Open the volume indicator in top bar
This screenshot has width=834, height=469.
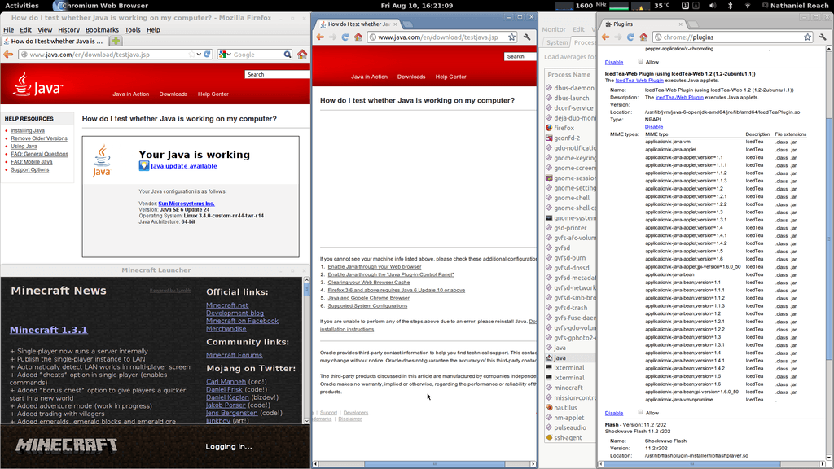tap(713, 6)
